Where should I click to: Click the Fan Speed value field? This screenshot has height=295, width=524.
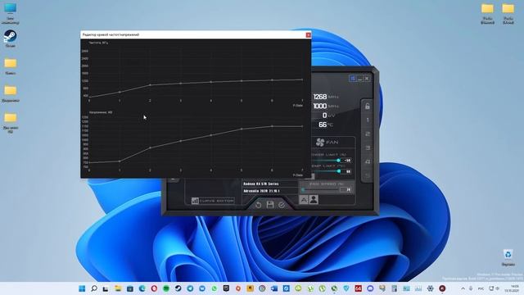(x=346, y=189)
